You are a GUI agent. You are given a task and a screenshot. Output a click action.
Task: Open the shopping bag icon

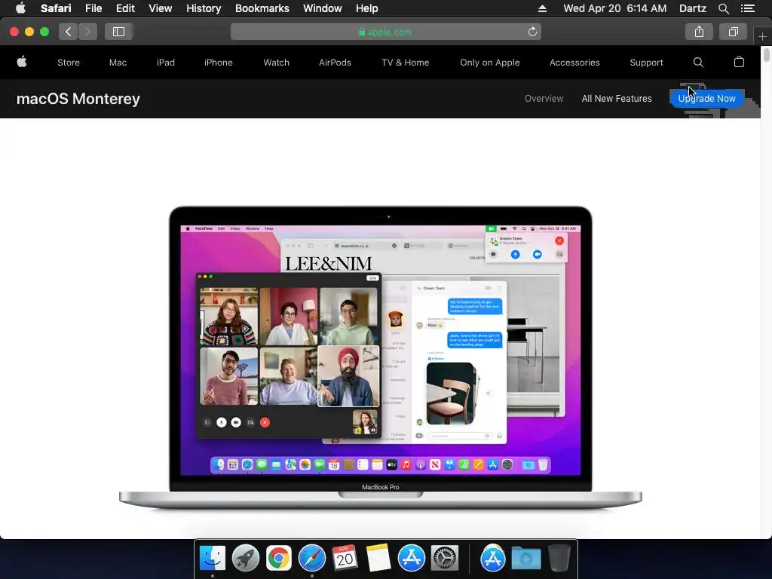739,62
